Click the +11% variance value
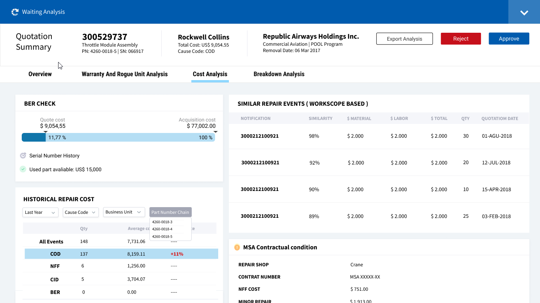540x303 pixels. pos(177,254)
